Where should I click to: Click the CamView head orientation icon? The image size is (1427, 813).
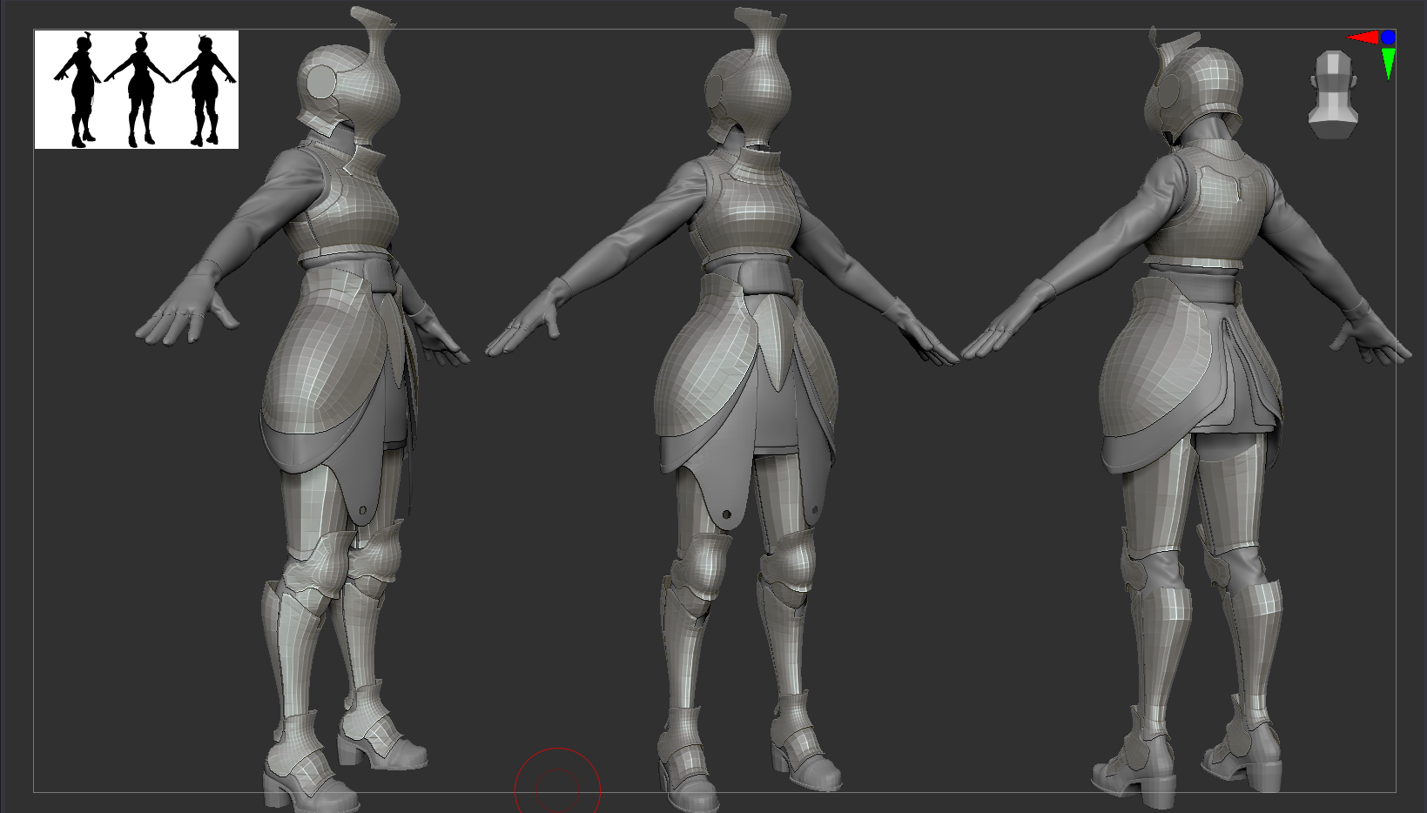pyautogui.click(x=1331, y=94)
